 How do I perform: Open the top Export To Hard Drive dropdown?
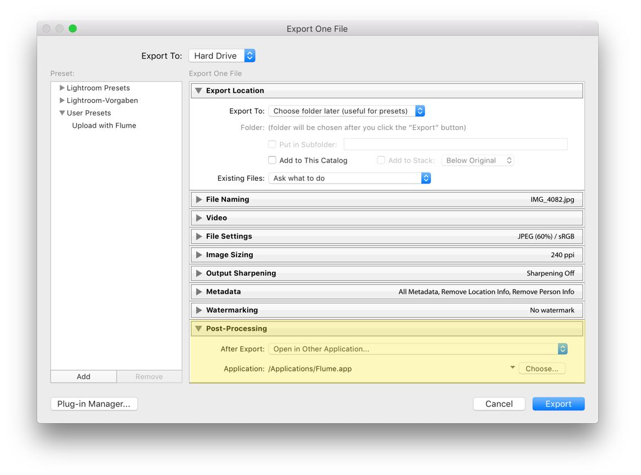click(222, 56)
